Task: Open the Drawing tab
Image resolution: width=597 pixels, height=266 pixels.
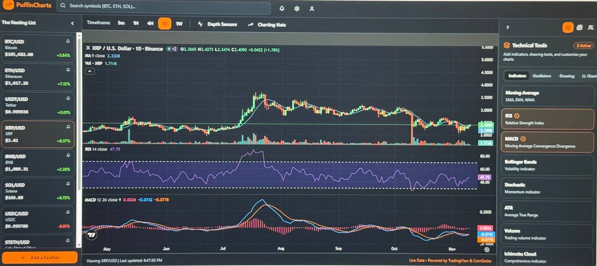Action: pyautogui.click(x=567, y=76)
